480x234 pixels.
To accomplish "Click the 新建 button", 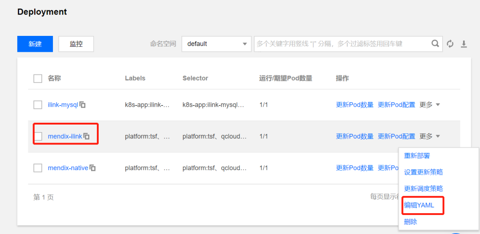I will (35, 44).
